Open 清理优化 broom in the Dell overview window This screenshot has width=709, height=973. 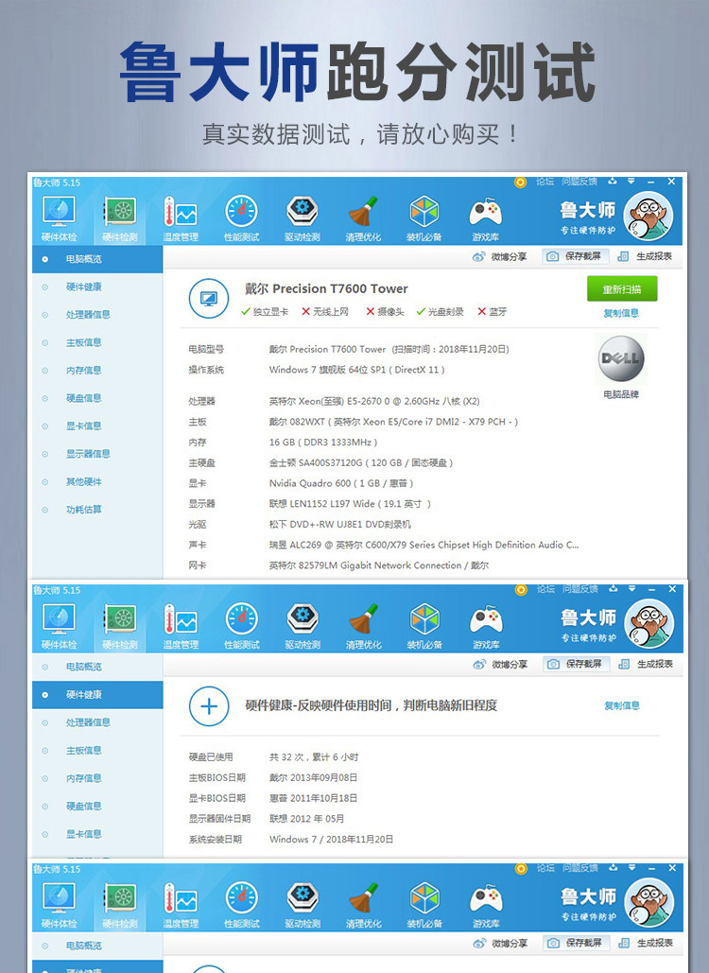[x=363, y=218]
